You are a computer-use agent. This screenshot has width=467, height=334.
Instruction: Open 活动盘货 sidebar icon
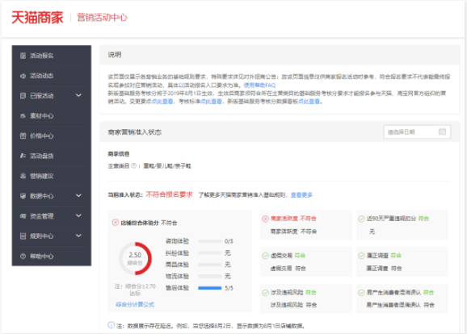click(23, 156)
